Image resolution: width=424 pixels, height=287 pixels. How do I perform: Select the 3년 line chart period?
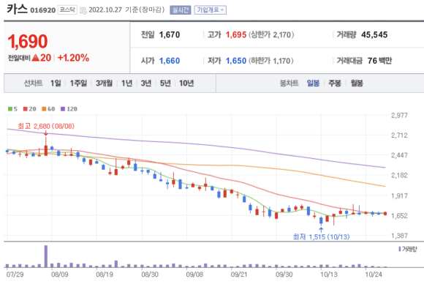tap(146, 83)
